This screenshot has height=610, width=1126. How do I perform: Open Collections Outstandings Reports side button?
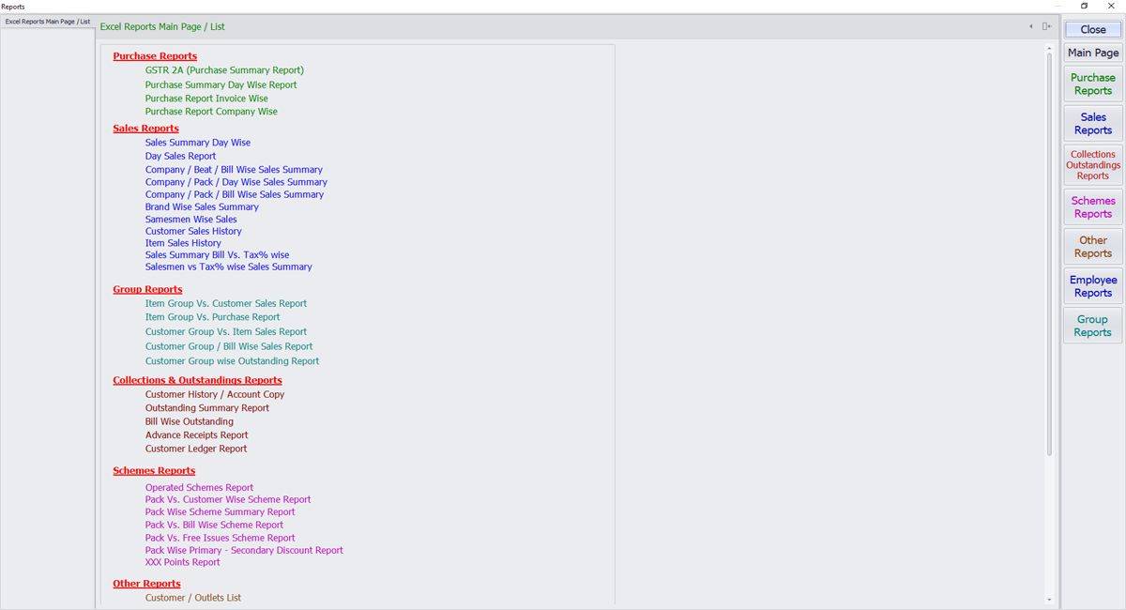click(x=1092, y=165)
